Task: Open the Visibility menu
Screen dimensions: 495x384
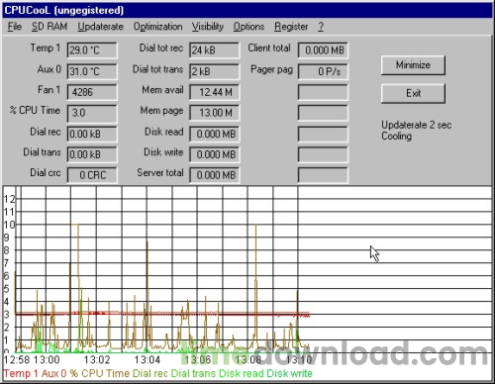Action: [x=208, y=27]
